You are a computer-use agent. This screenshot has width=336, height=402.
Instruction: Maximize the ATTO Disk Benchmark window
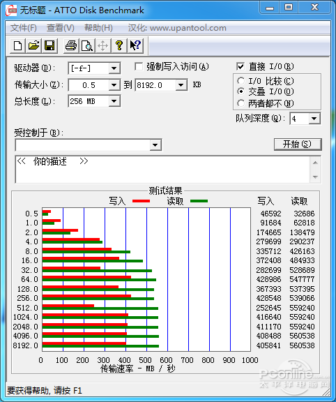tap(289, 8)
